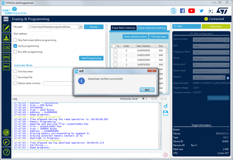Set verbosity level to 1
Viewport: 233px width, 160px height.
tap(143, 99)
